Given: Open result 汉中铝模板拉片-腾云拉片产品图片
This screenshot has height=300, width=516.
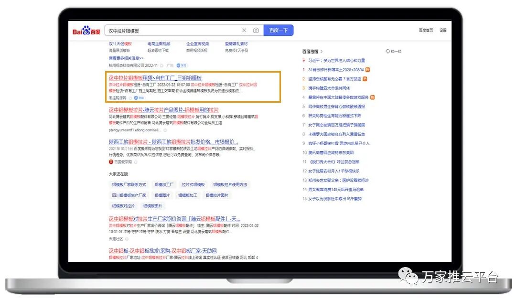Looking at the screenshot, I should pyautogui.click(x=163, y=110).
